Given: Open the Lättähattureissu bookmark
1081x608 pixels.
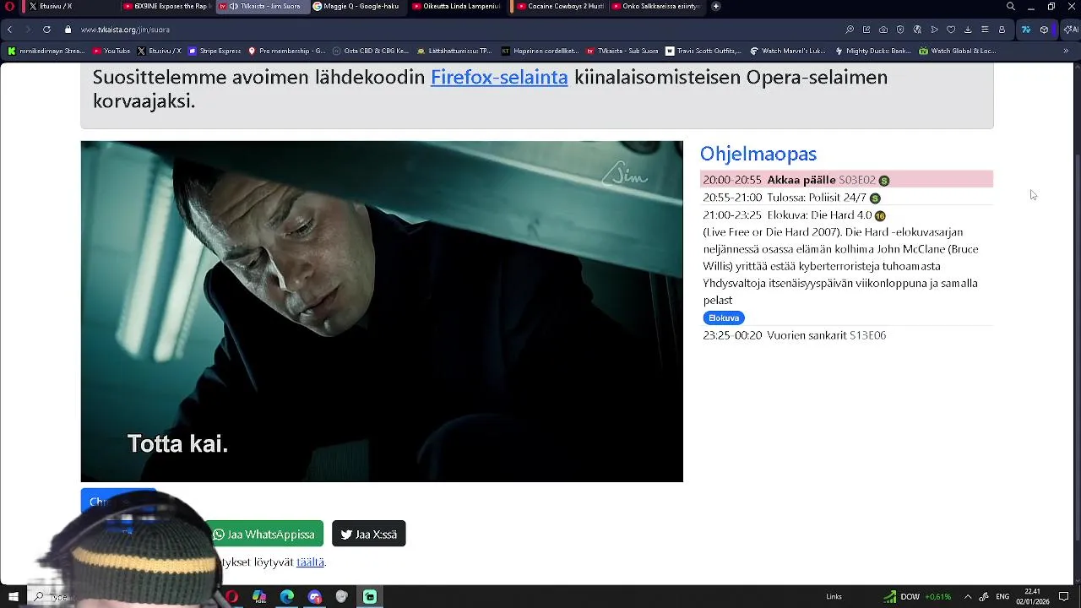Looking at the screenshot, I should point(454,51).
